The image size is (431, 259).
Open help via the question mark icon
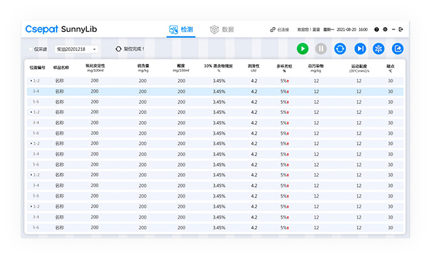tap(376, 29)
